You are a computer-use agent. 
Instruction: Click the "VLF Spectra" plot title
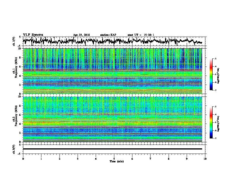tap(33, 35)
